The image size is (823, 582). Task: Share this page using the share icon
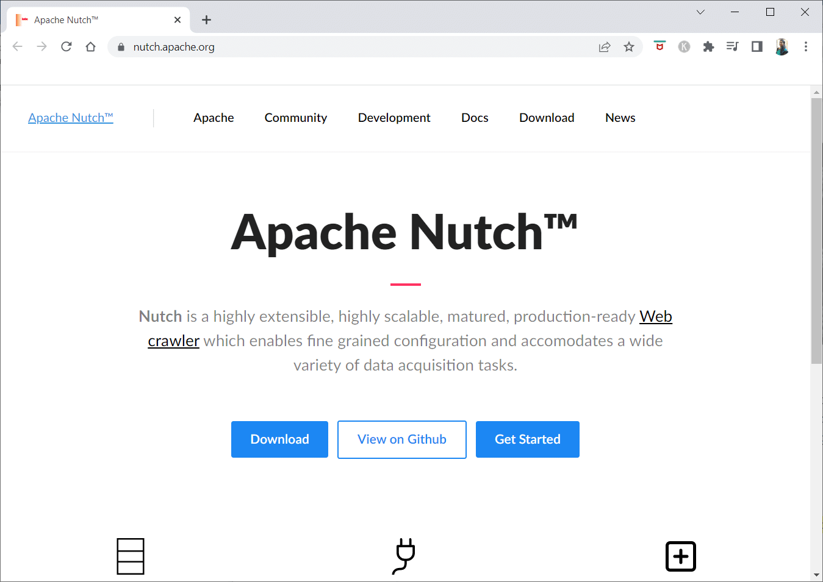[605, 47]
